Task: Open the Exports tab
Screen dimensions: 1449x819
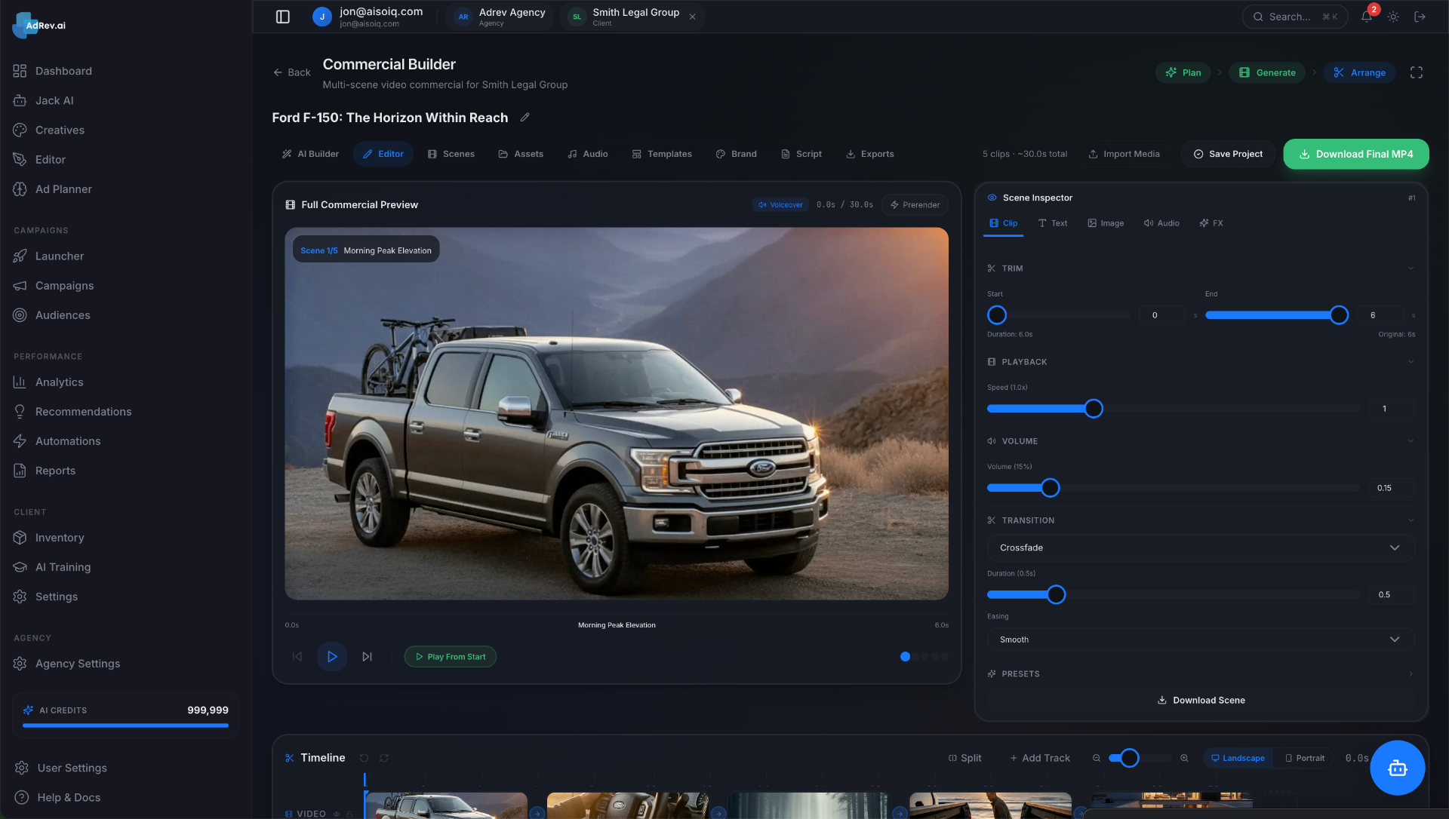Action: pos(870,154)
